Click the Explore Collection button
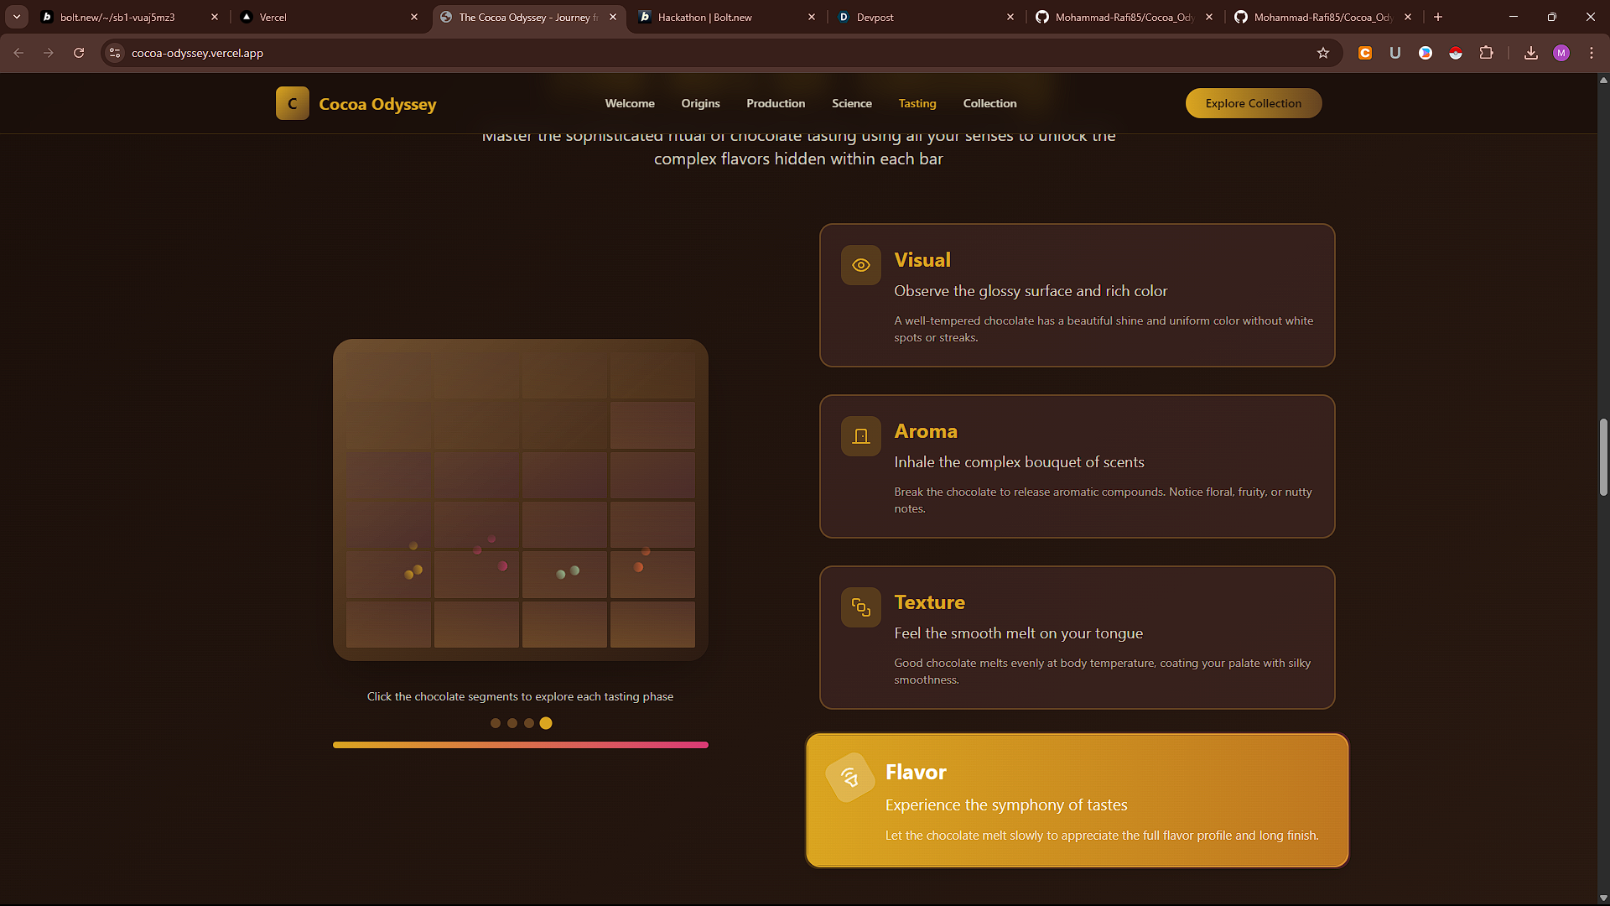This screenshot has width=1610, height=906. (x=1253, y=103)
